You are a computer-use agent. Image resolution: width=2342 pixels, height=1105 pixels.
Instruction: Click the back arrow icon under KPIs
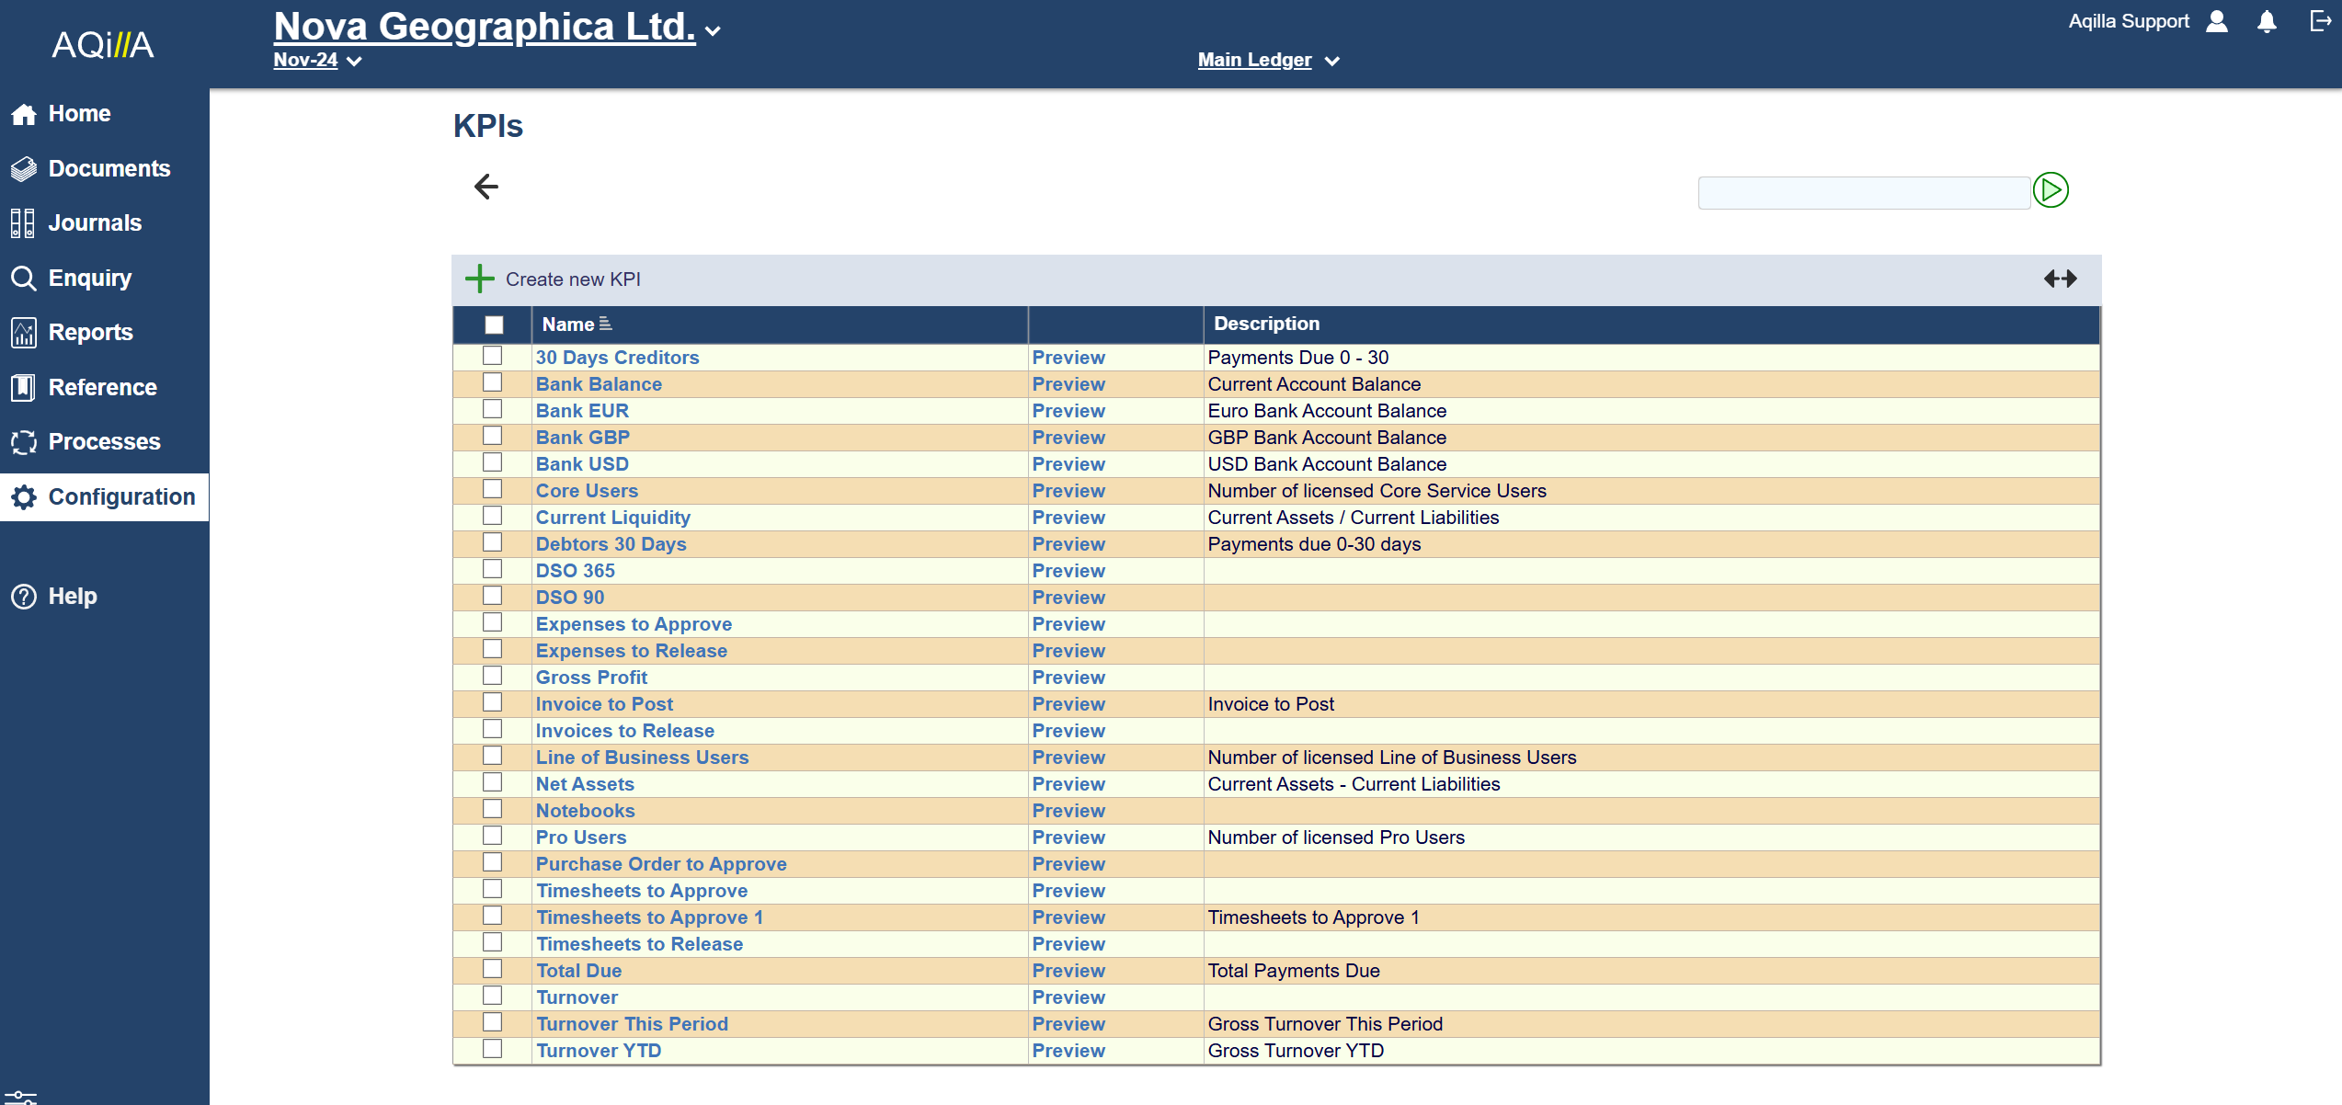486,187
